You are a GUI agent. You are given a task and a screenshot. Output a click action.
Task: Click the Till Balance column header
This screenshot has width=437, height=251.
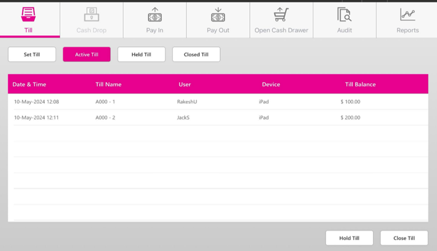(x=360, y=84)
